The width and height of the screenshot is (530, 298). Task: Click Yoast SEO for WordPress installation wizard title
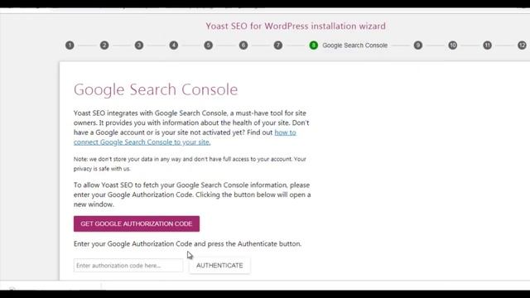tap(296, 26)
